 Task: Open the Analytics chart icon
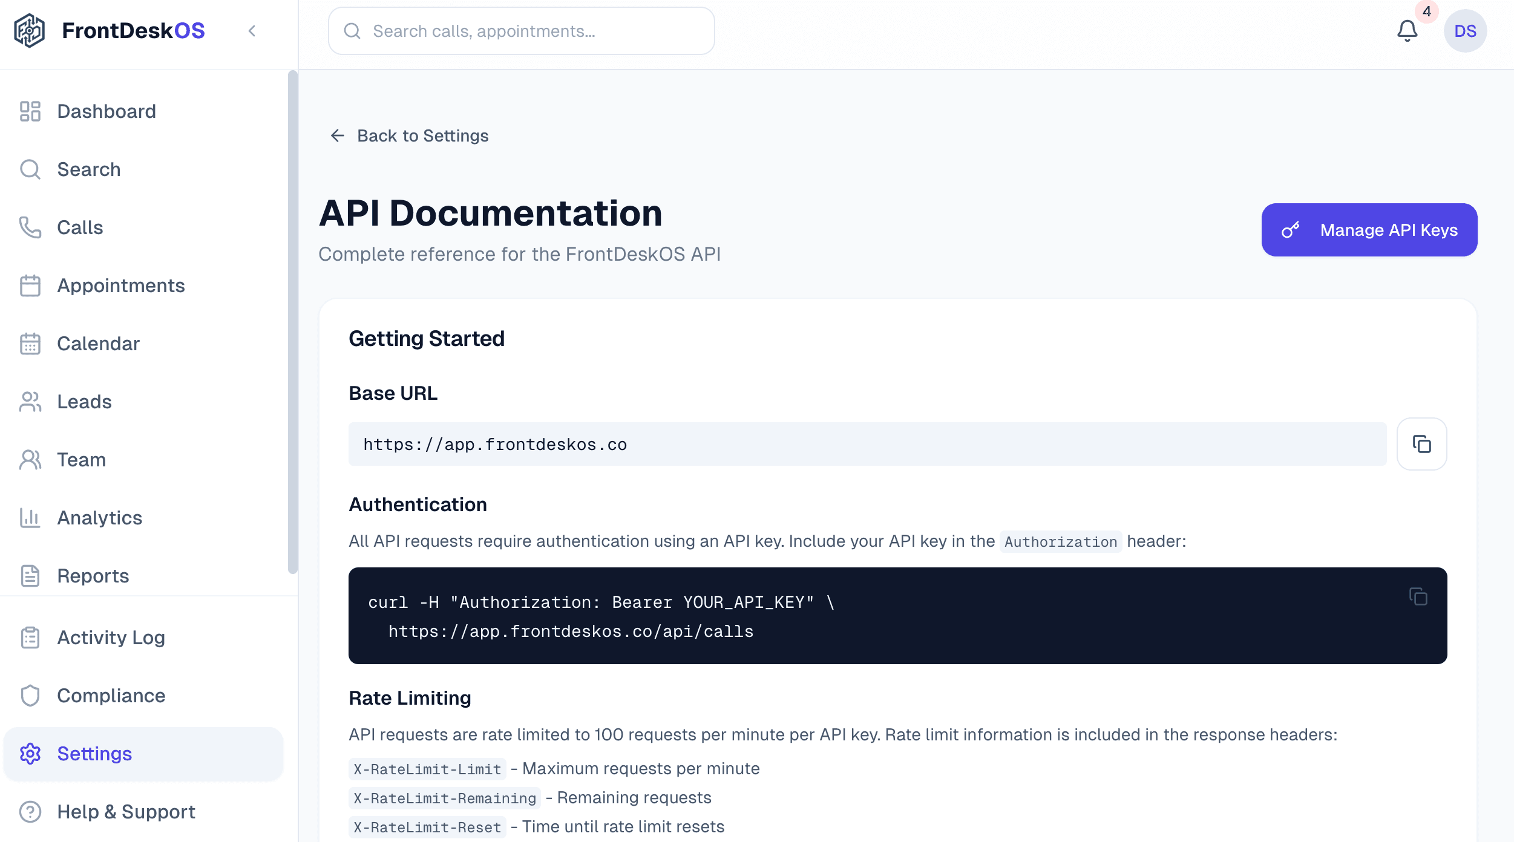[30, 518]
